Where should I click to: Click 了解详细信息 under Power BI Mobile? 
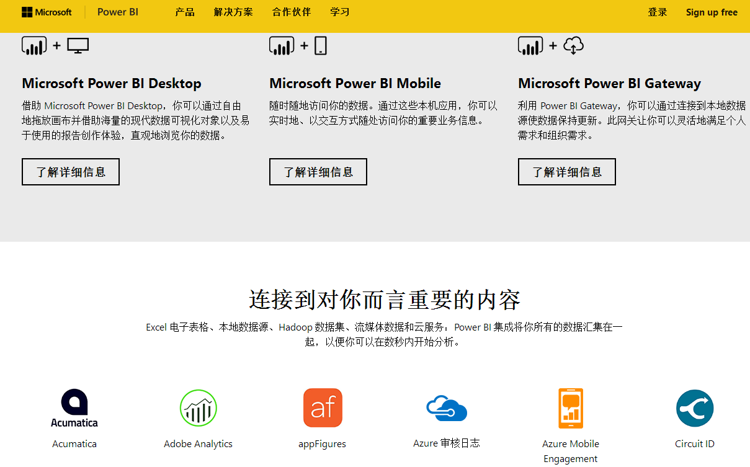coord(318,172)
